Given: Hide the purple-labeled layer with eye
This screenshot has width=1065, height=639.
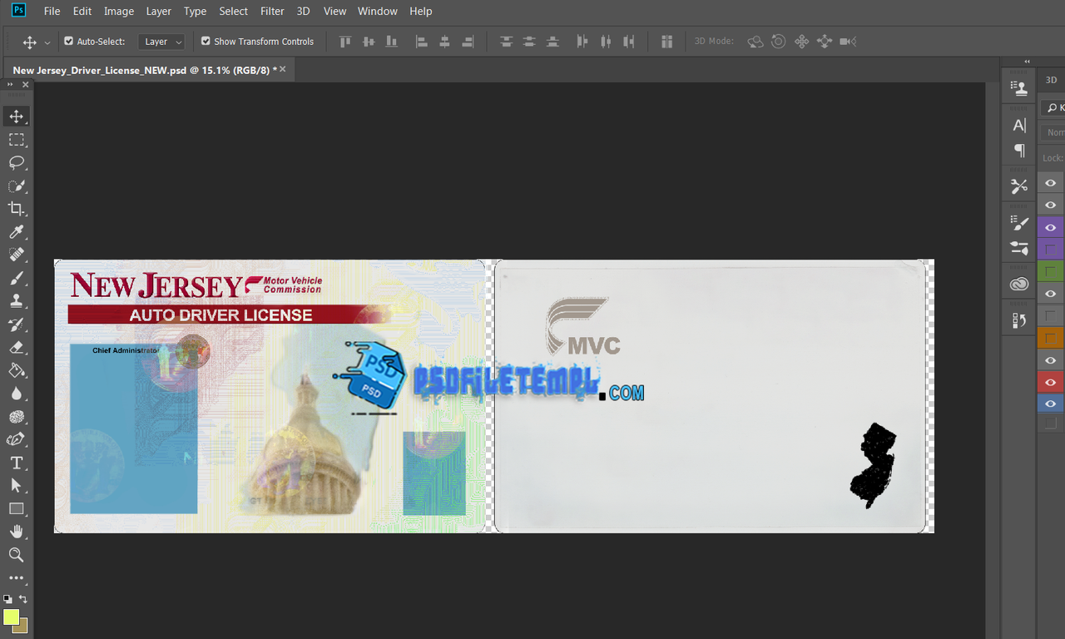Looking at the screenshot, I should pyautogui.click(x=1051, y=227).
